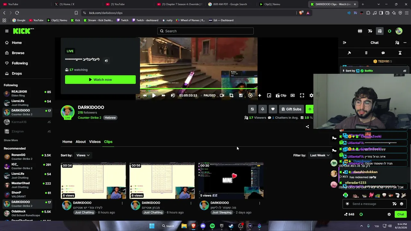411x231 pixels.
Task: Select the crop icon in player controls
Action: pyautogui.click(x=231, y=95)
